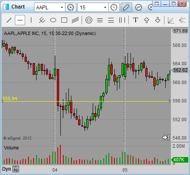
Task: Open time template clock icon
Action: click(x=114, y=7)
